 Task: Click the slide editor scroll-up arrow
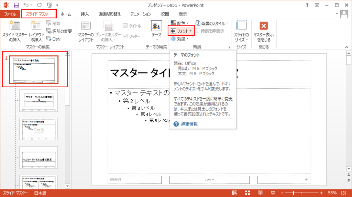click(x=349, y=53)
